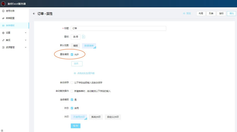Click the 勤哲Excel服务器 logo icon
237x132 pixels.
[3, 3]
